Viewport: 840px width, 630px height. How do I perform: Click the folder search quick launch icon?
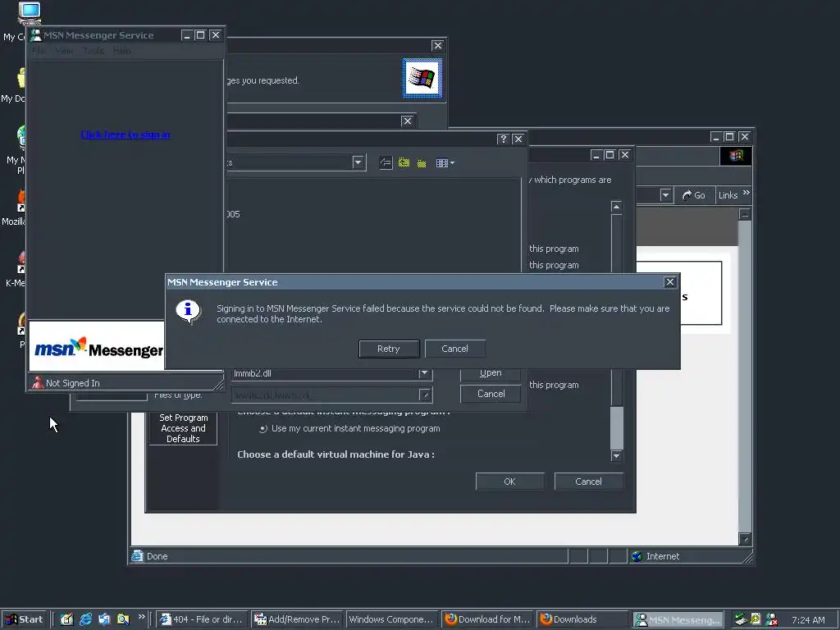click(x=123, y=619)
